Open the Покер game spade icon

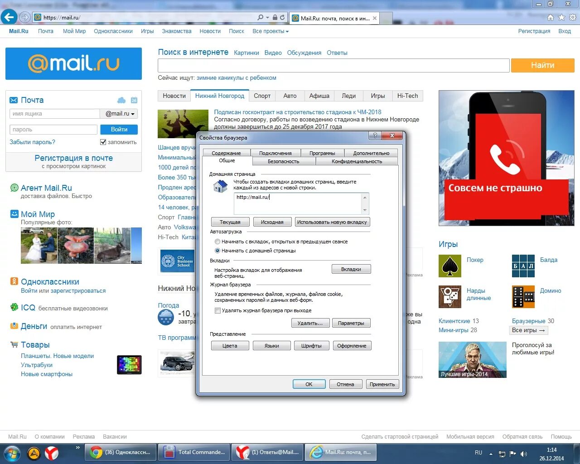[x=450, y=266]
